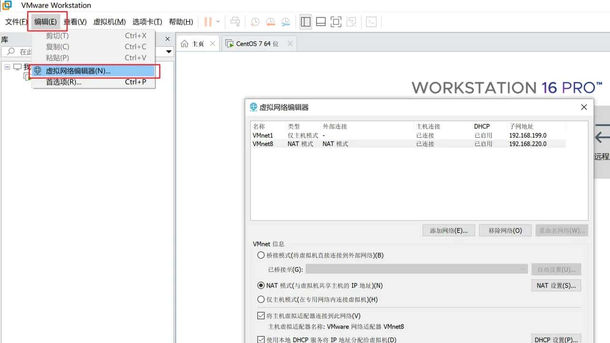The height and width of the screenshot is (343, 610).
Task: Click the send Ctrl+Alt+Del toolbar icon
Action: (235, 22)
